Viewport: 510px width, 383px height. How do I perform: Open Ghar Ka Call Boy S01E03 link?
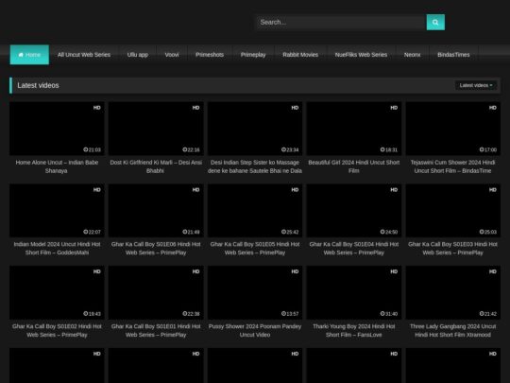click(x=452, y=248)
